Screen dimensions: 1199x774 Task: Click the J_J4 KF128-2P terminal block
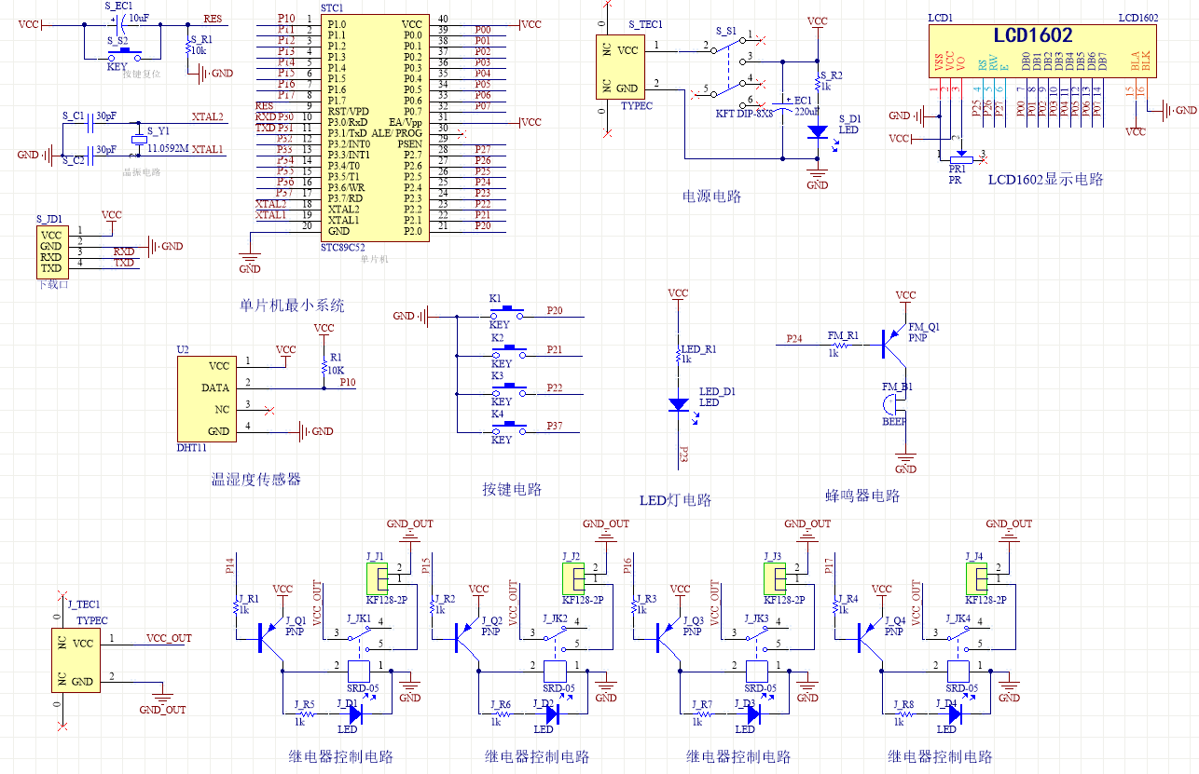click(975, 579)
